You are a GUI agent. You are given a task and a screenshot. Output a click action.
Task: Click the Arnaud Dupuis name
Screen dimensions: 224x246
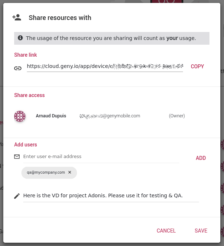point(51,116)
